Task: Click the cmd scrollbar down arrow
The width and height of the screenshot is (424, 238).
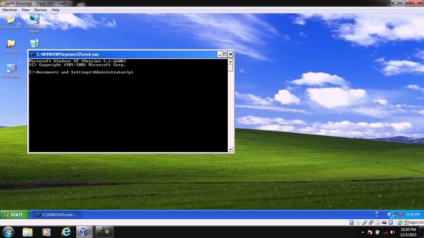Action: click(x=231, y=149)
